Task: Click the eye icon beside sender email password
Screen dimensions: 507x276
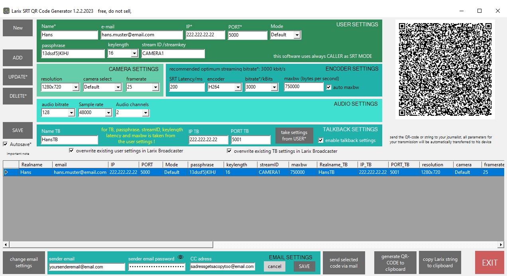Action: pyautogui.click(x=181, y=257)
